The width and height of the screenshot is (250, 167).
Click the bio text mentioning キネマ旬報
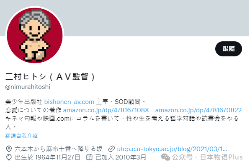click(122, 122)
